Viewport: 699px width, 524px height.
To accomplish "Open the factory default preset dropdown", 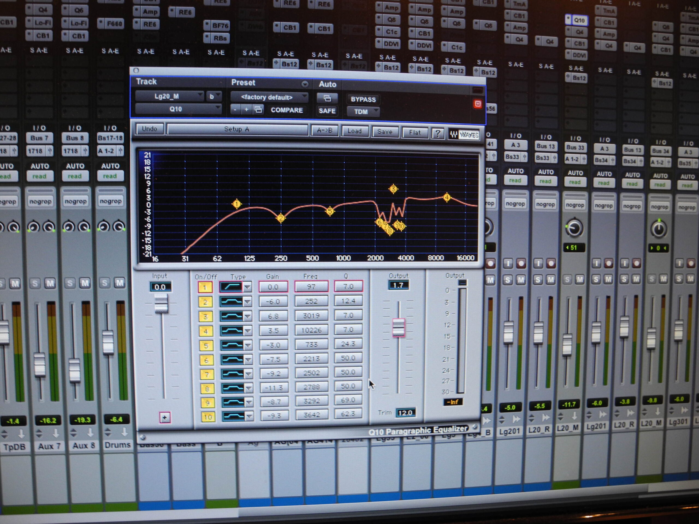I will click(x=269, y=97).
